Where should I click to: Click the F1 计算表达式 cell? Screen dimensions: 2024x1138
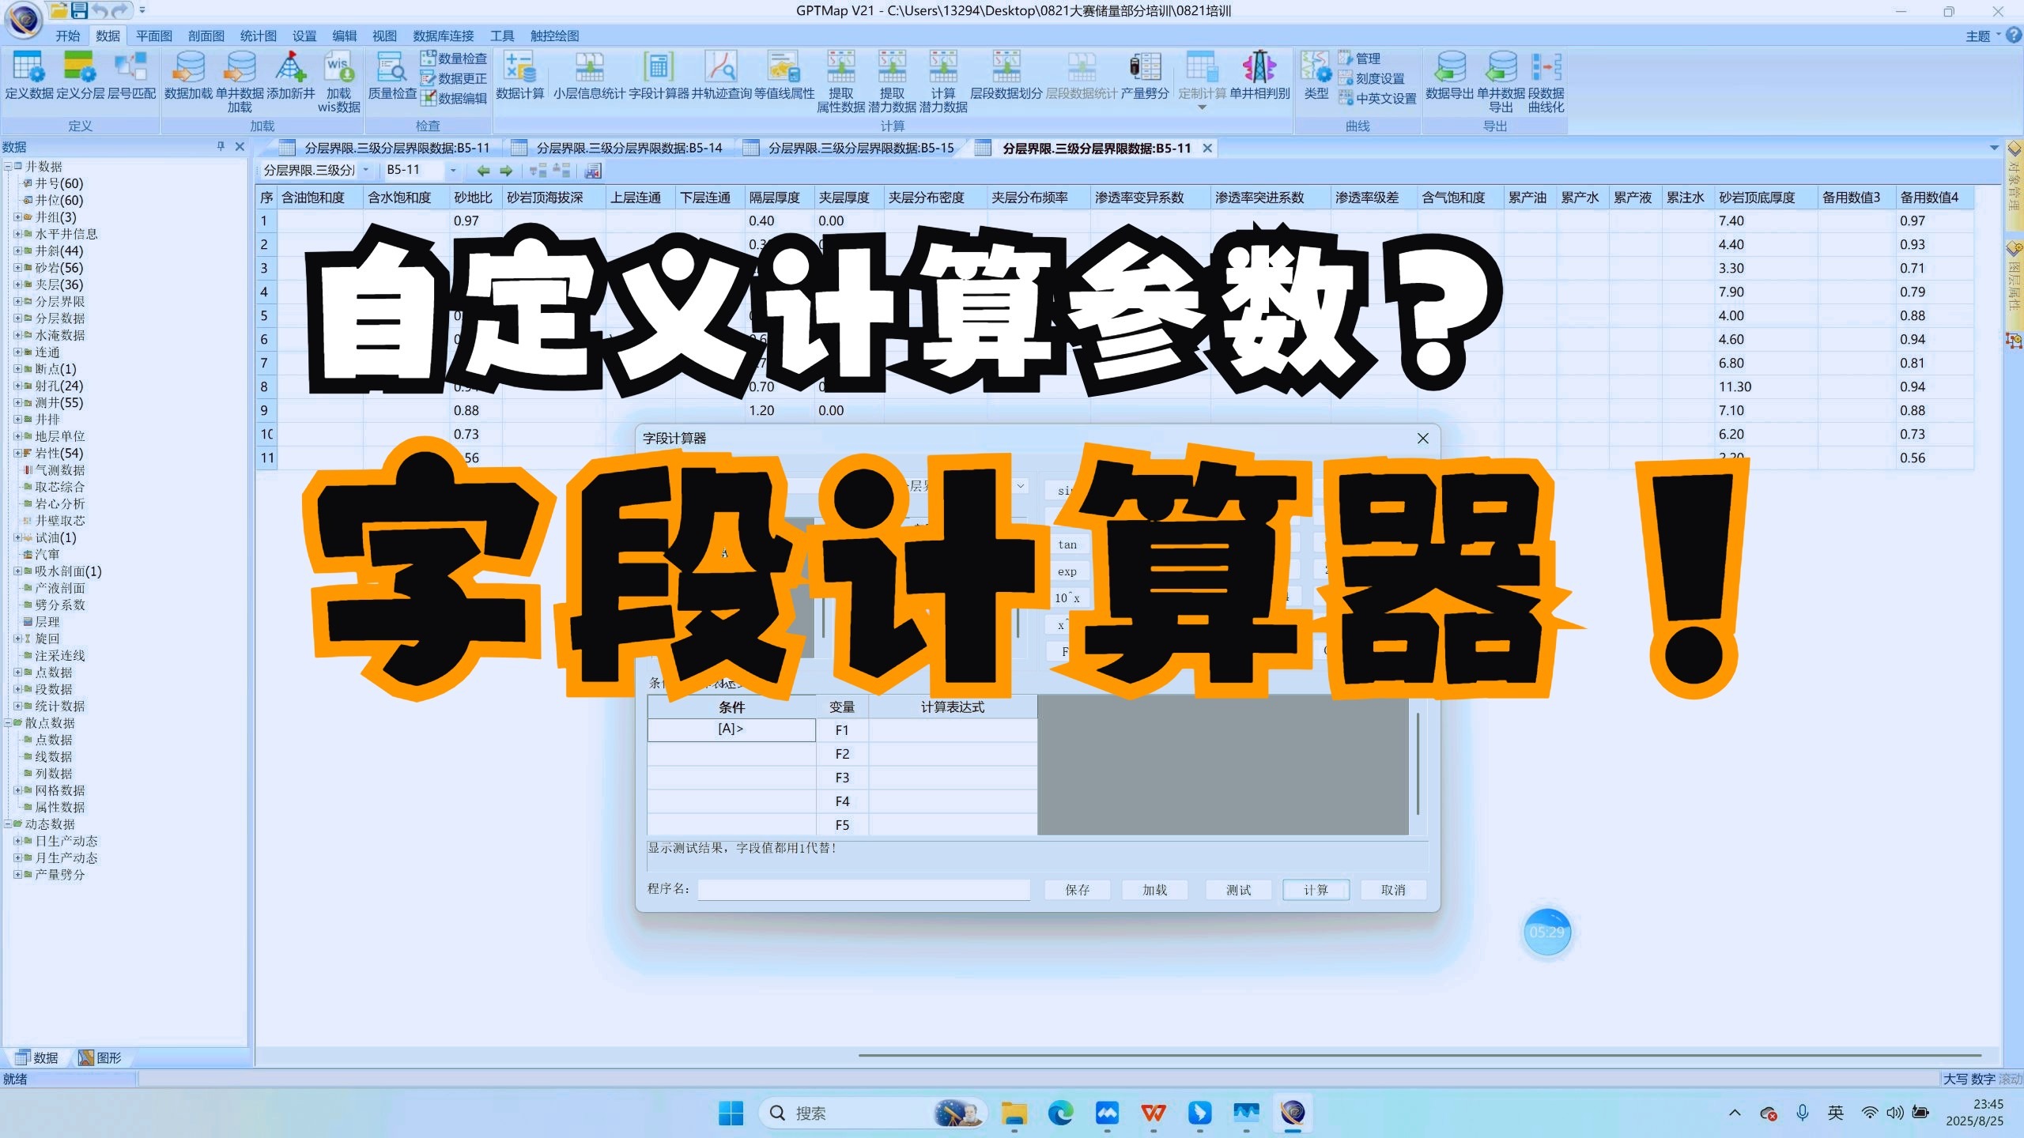click(953, 730)
